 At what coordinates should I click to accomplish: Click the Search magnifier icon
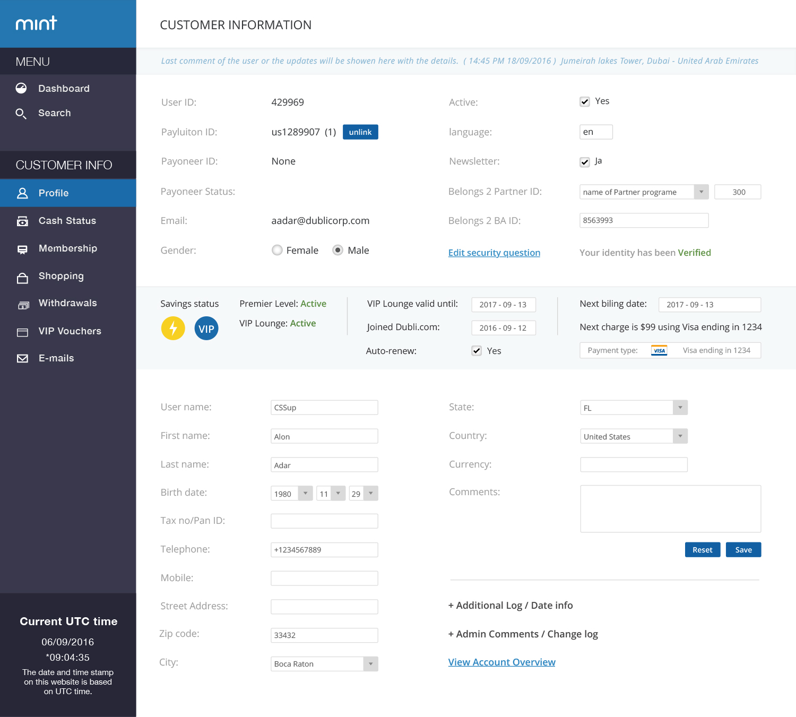coord(21,113)
